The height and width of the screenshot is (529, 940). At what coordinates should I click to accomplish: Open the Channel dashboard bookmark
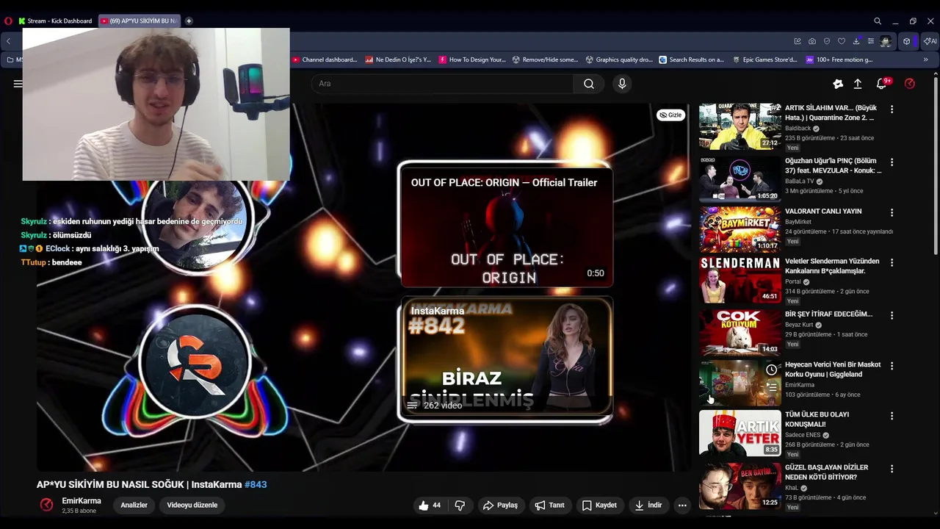(x=325, y=60)
